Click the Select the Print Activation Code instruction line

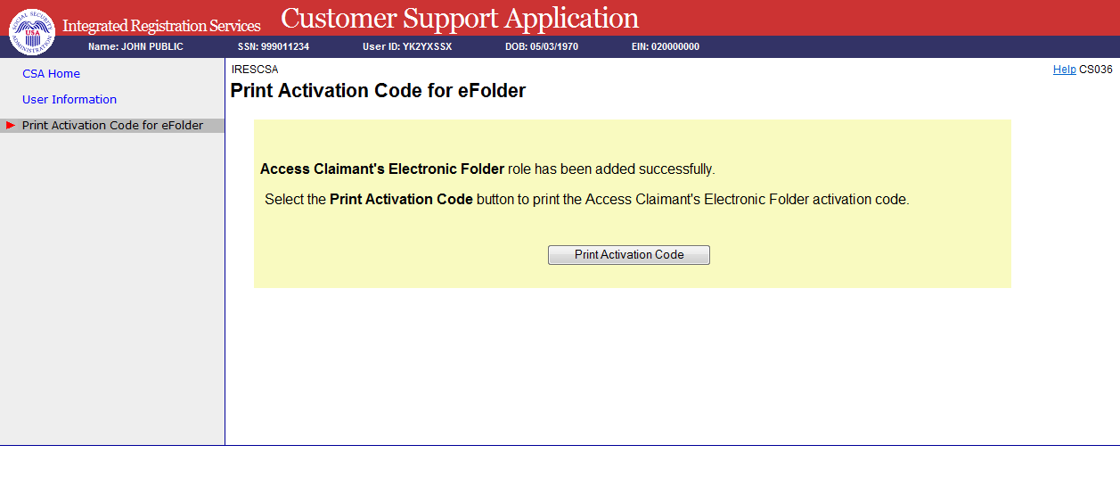(x=586, y=200)
